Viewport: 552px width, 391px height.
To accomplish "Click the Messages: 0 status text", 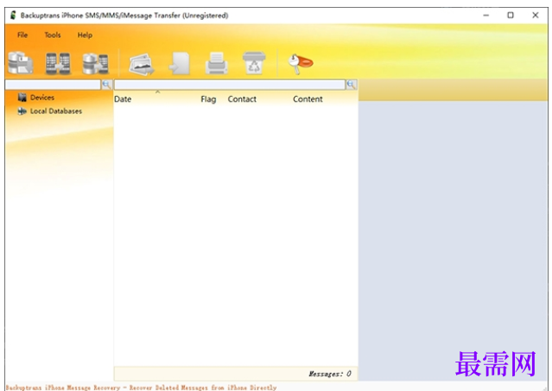I will [330, 374].
